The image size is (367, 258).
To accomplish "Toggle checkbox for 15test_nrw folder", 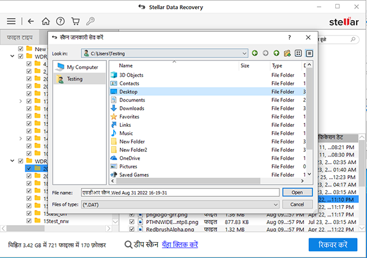I will click(x=29, y=221).
